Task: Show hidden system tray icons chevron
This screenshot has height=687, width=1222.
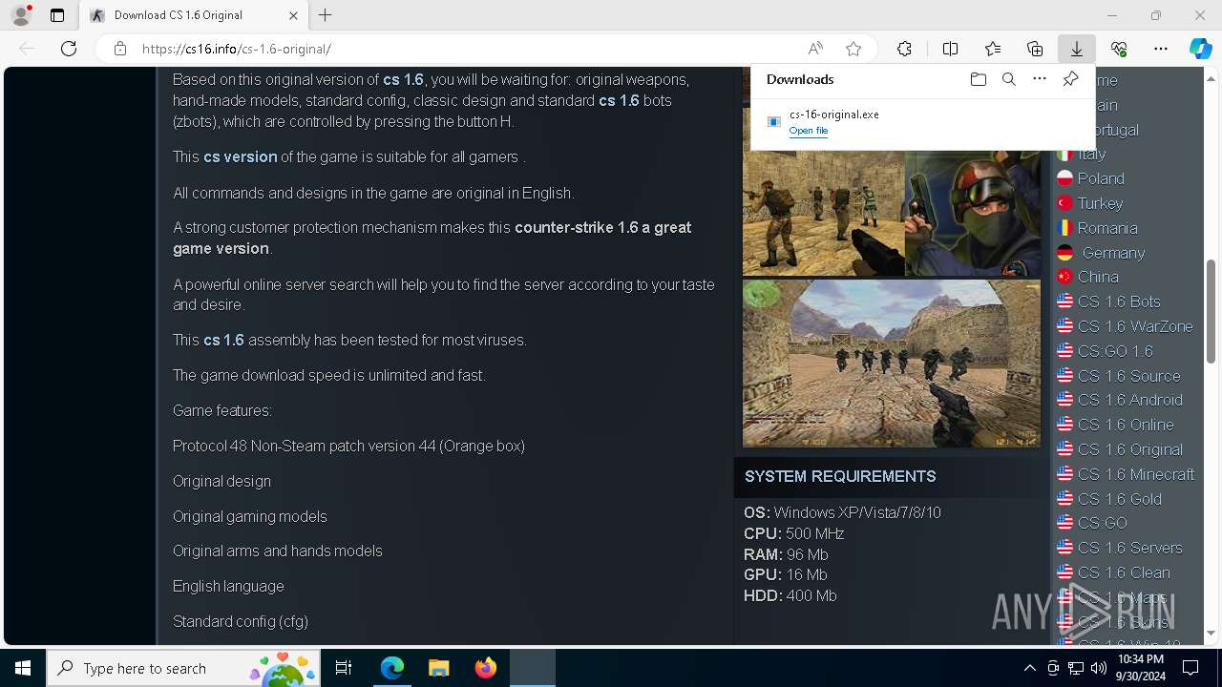Action: click(x=1029, y=668)
